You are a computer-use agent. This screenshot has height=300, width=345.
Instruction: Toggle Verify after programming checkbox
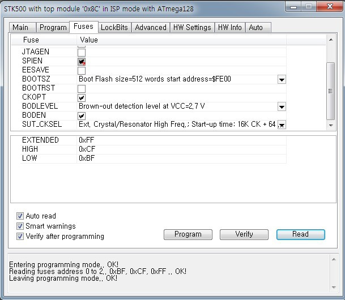point(20,236)
